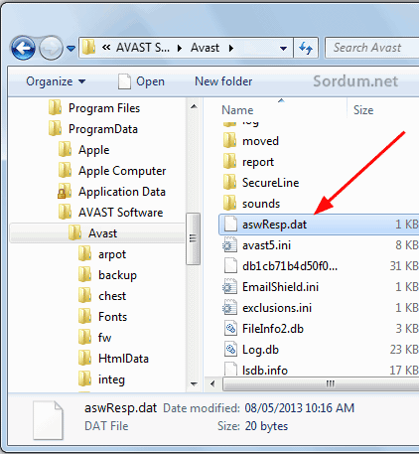Click the Log.db database file icon
This screenshot has height=454, width=419.
(x=230, y=350)
